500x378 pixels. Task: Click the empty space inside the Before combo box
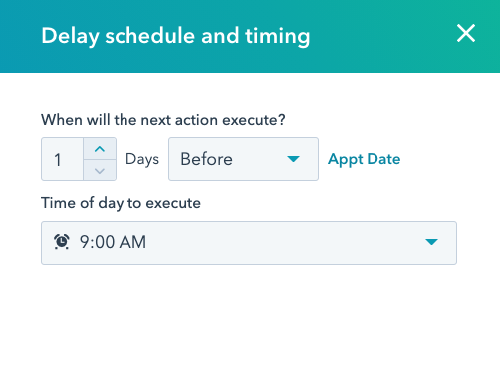click(x=259, y=159)
